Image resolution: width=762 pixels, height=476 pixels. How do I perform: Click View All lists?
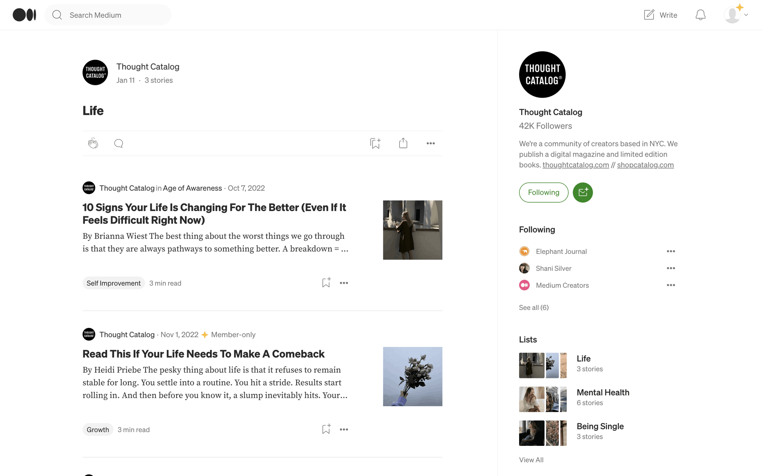531,460
